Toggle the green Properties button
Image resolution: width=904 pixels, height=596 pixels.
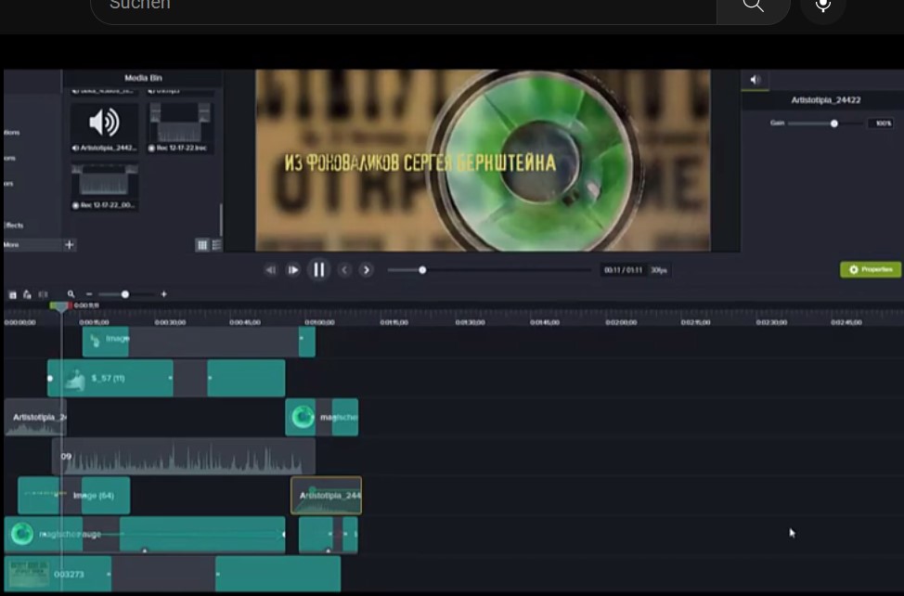point(871,269)
